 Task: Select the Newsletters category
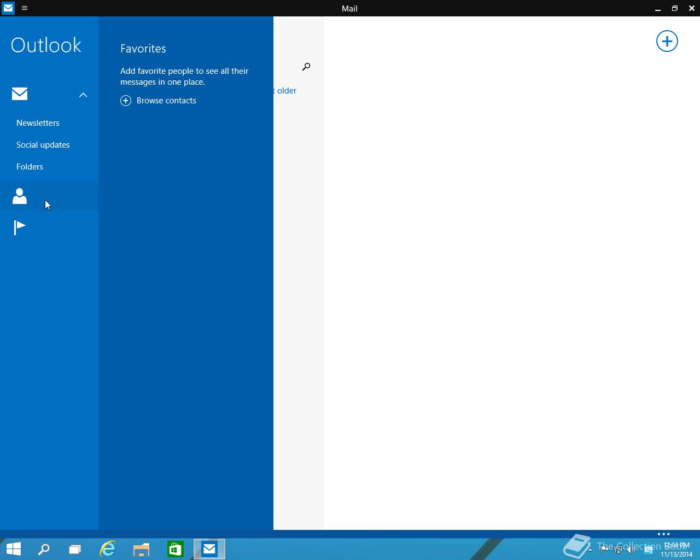pos(38,123)
